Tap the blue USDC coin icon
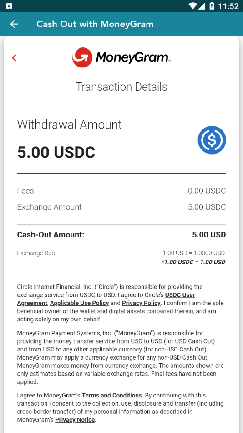Screen dimensions: 243x433 tap(212, 140)
